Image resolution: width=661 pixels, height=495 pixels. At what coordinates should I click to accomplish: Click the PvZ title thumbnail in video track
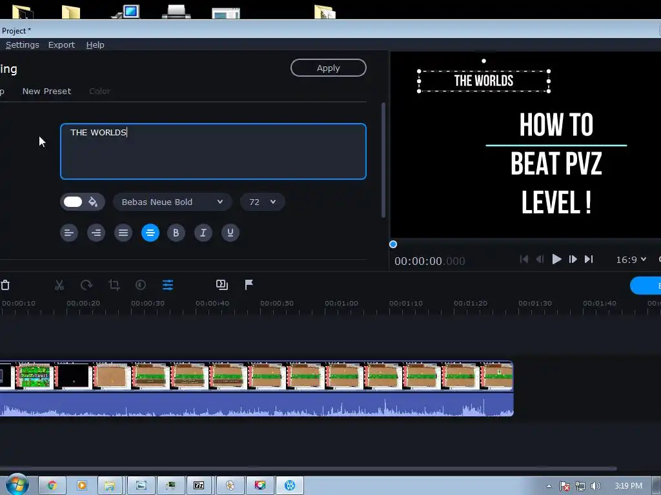click(x=35, y=376)
